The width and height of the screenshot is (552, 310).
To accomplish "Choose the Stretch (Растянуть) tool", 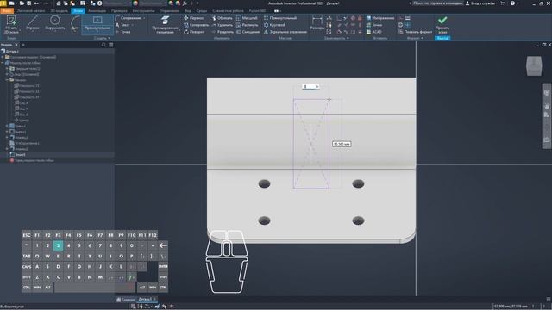I will point(248,25).
